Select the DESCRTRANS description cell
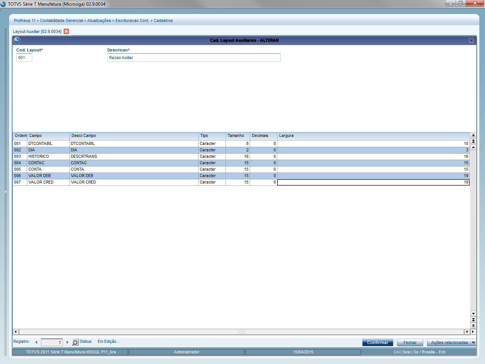 (x=134, y=157)
